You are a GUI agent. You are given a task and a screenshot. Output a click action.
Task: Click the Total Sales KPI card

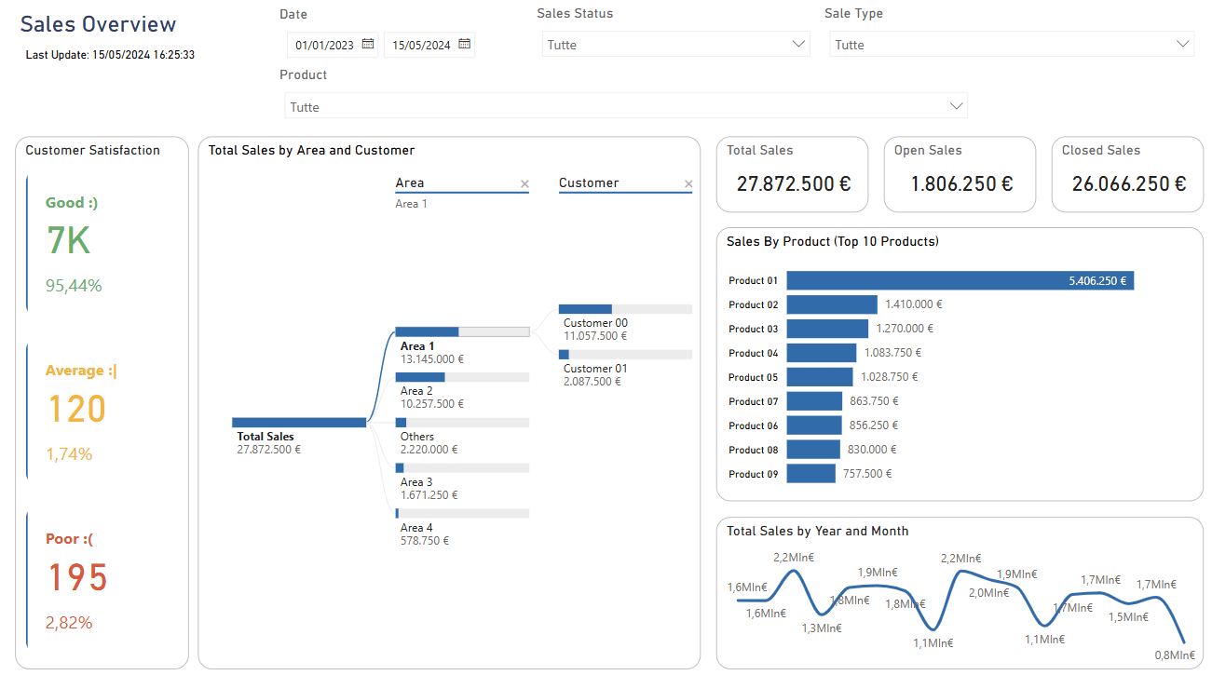click(792, 174)
